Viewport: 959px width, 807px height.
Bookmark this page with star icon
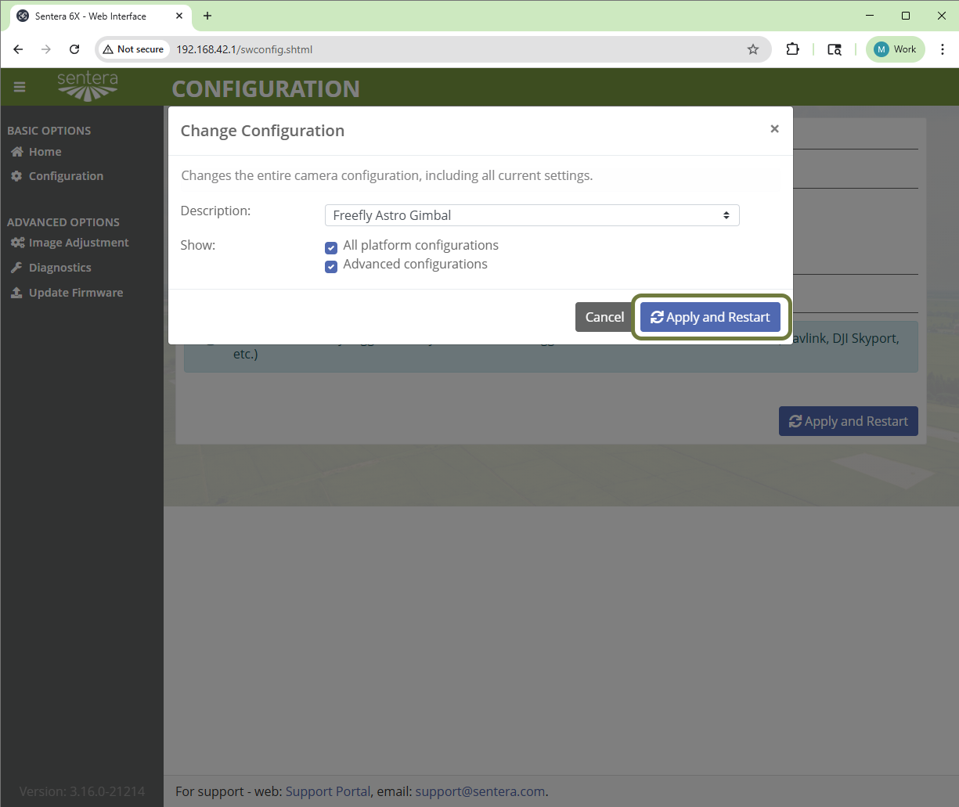click(753, 49)
